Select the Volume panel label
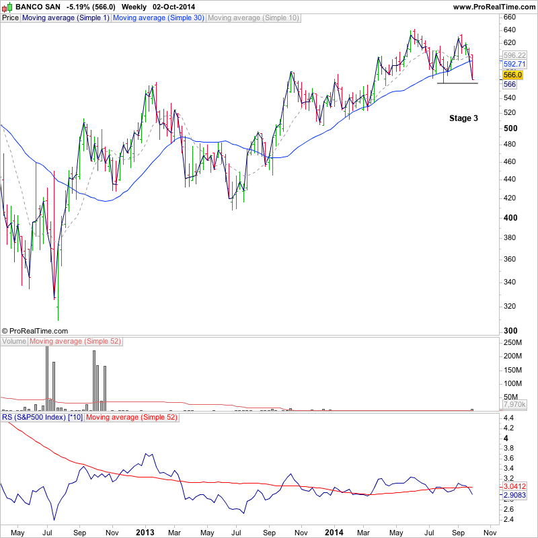This screenshot has width=538, height=538. point(14,342)
